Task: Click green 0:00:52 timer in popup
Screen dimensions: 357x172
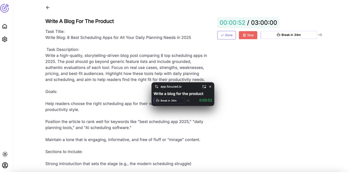Action: tap(205, 100)
